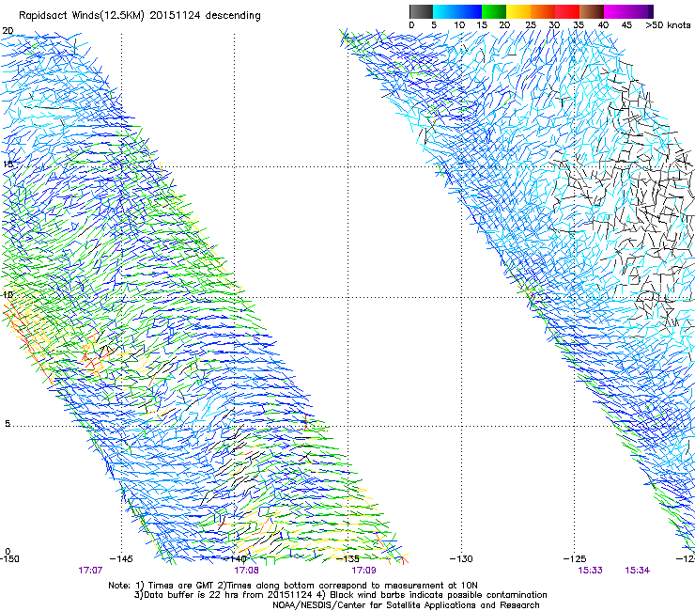This screenshot has width=695, height=611.
Task: Click the cyan-blue 5-15 knots legend gradient
Action: pyautogui.click(x=457, y=11)
